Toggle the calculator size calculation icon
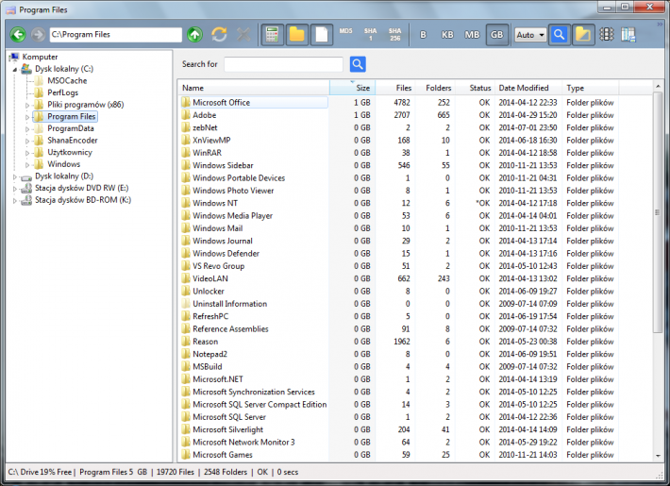The height and width of the screenshot is (486, 670). (272, 35)
